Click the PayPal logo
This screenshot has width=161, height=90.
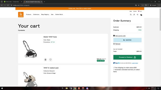click(x=116, y=63)
